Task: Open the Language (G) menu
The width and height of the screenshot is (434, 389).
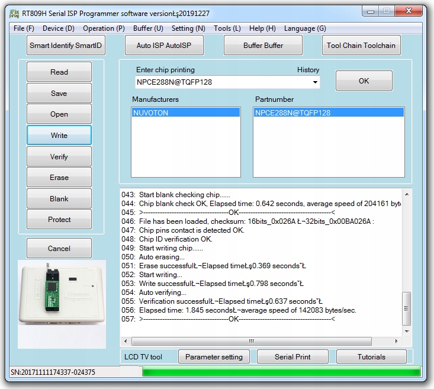Action: pos(305,28)
